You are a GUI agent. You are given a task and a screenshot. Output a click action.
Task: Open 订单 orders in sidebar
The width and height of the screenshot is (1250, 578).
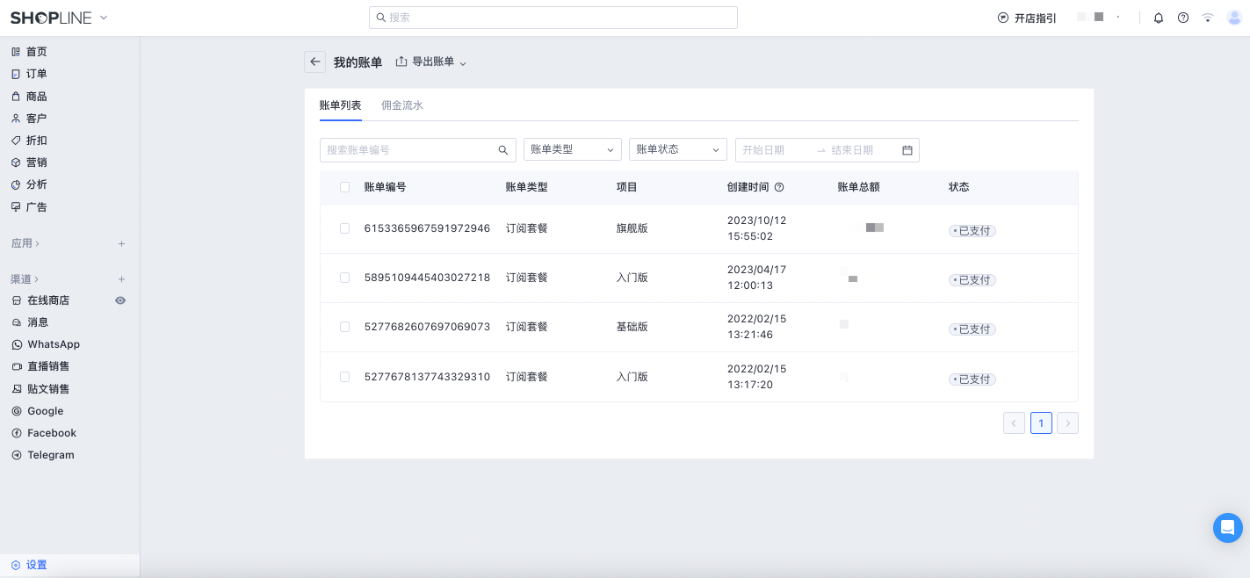(x=36, y=74)
